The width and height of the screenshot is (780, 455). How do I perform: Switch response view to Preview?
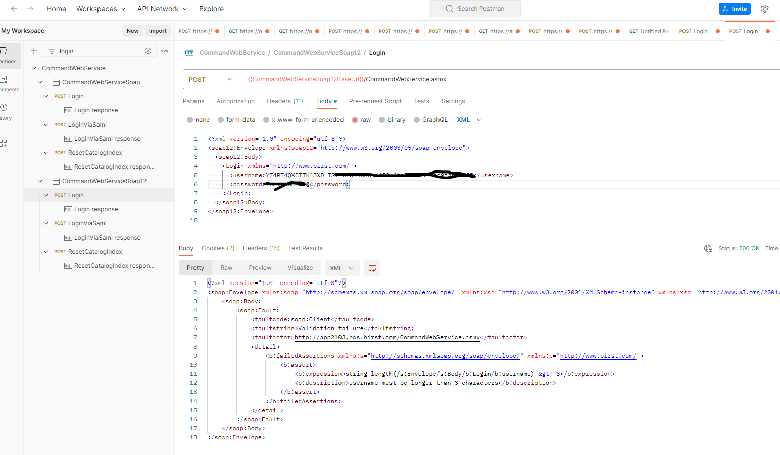260,268
